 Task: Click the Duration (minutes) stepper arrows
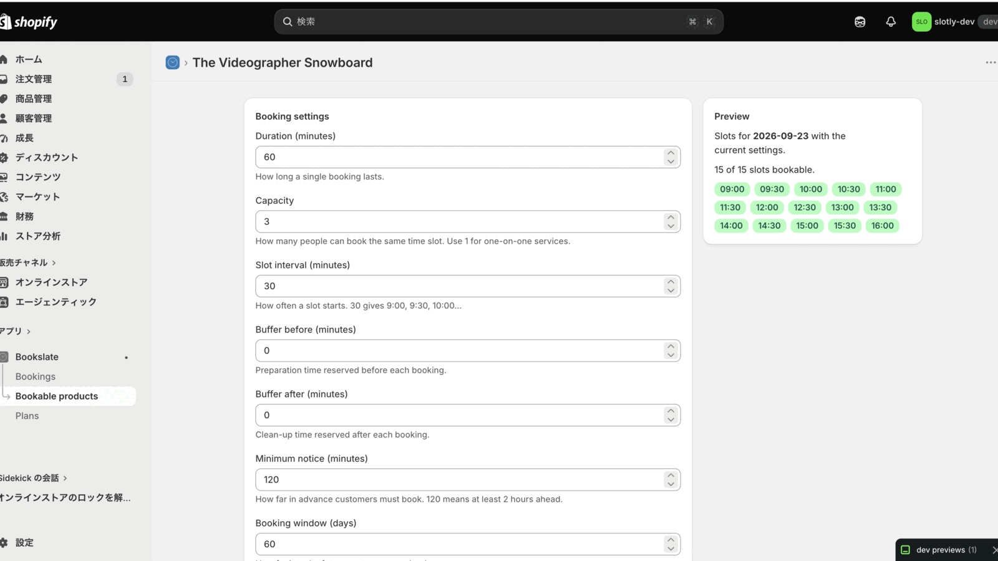[671, 157]
